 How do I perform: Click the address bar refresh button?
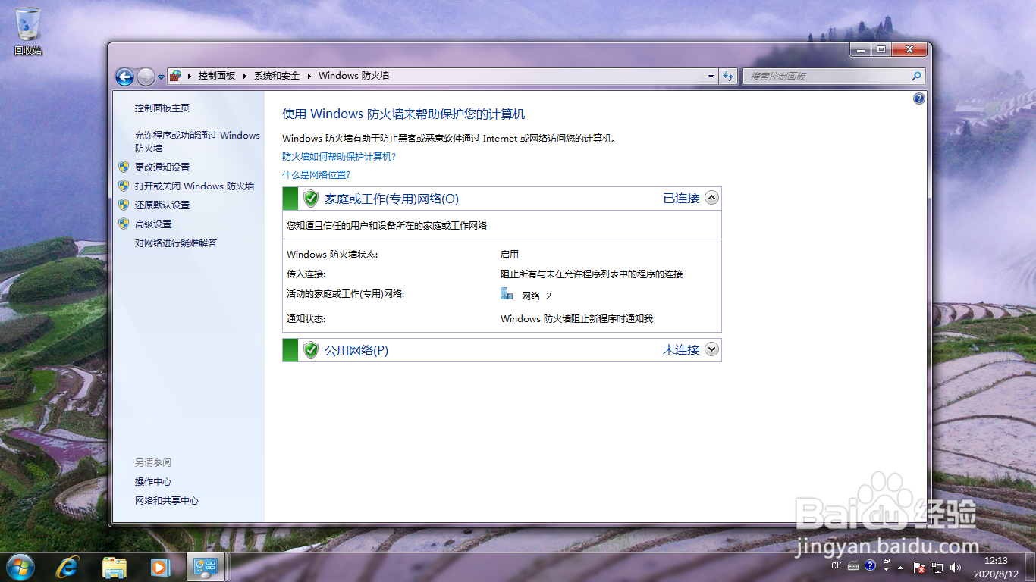tap(728, 76)
